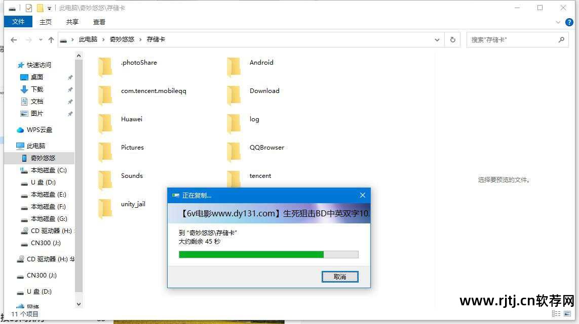Select the Sounds folder icon
This screenshot has width=579, height=324.
105,180
